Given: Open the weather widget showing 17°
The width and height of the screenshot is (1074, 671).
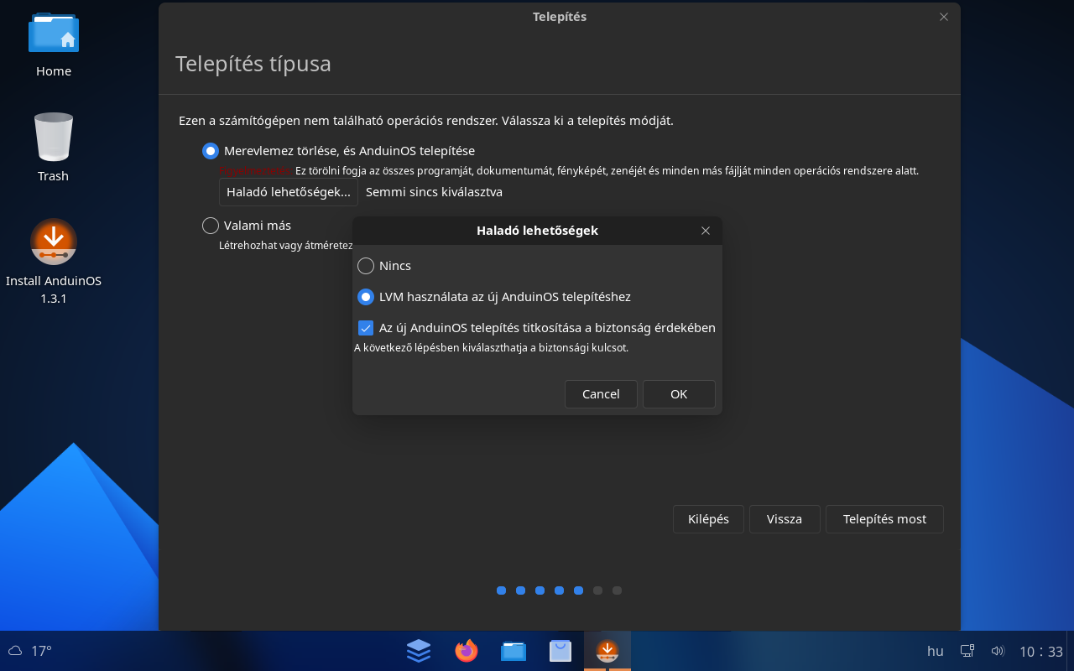Looking at the screenshot, I should tap(30, 651).
